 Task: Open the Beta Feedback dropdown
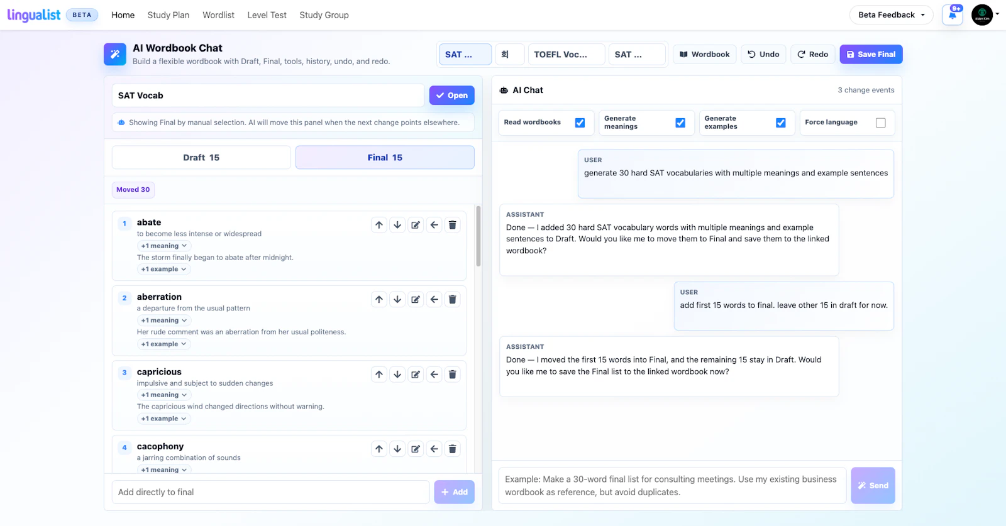[x=891, y=15]
